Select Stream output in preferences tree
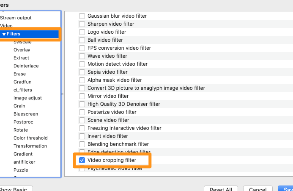The height and width of the screenshot is (191, 293). (16, 18)
